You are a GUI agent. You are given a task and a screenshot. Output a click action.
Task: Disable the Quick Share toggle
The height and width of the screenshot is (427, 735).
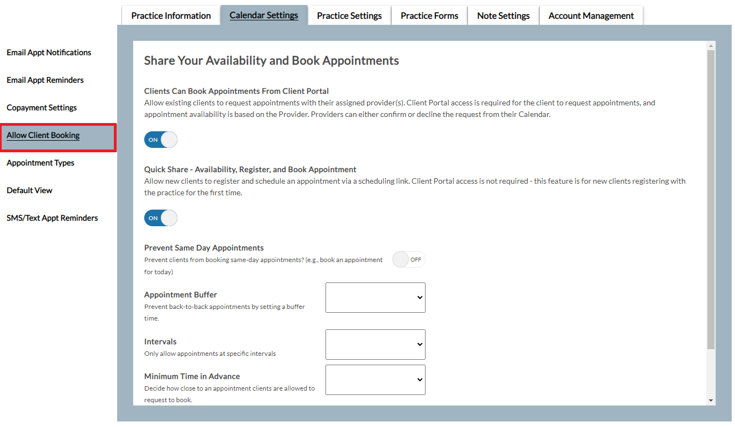[161, 218]
